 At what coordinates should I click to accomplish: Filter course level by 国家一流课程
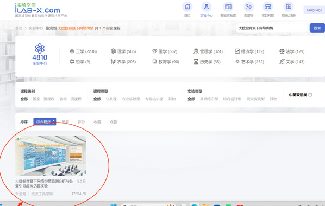click(x=43, y=99)
